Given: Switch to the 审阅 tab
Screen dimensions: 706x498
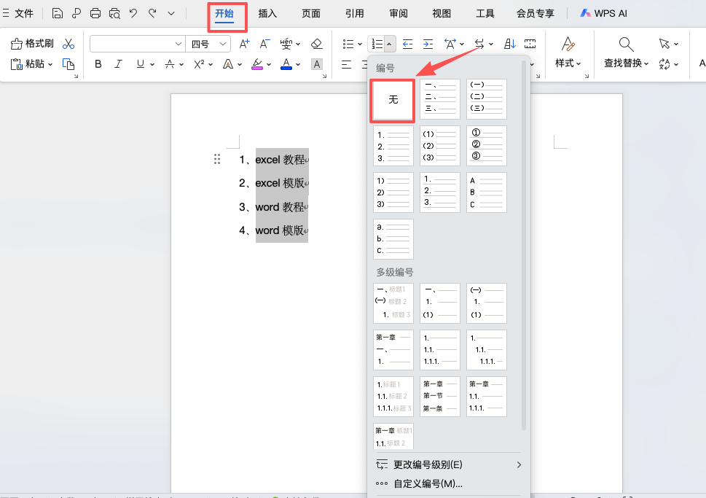Looking at the screenshot, I should pyautogui.click(x=399, y=14).
